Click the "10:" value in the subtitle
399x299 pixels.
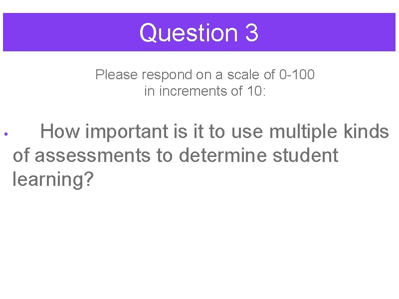256,91
